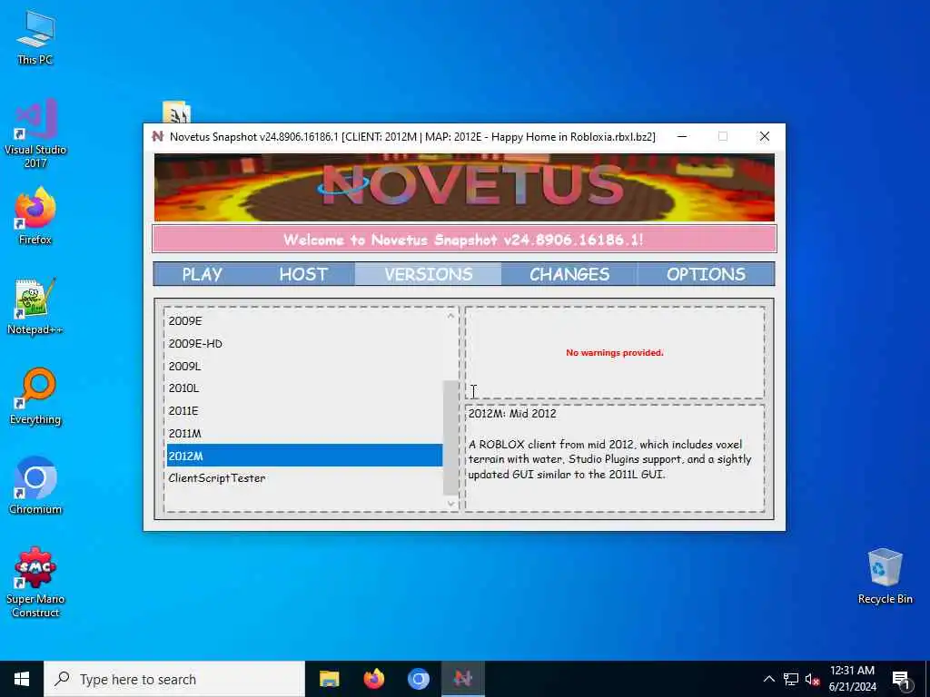
Task: Click the client list scrollbar thumb
Action: 450,437
